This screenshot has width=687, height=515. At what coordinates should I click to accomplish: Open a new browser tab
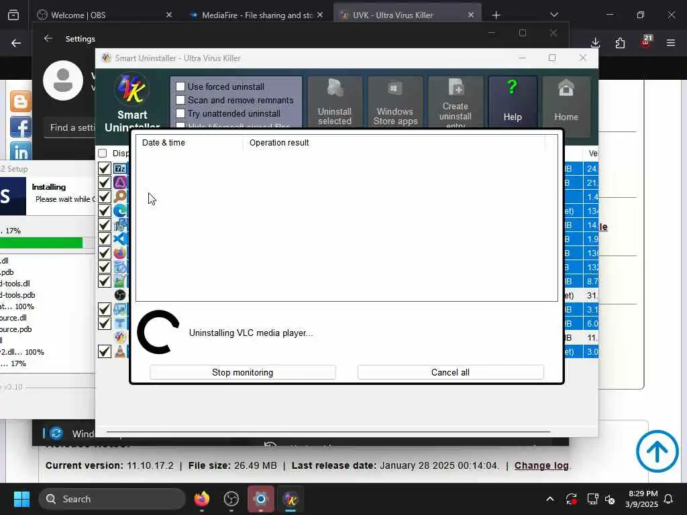point(496,15)
